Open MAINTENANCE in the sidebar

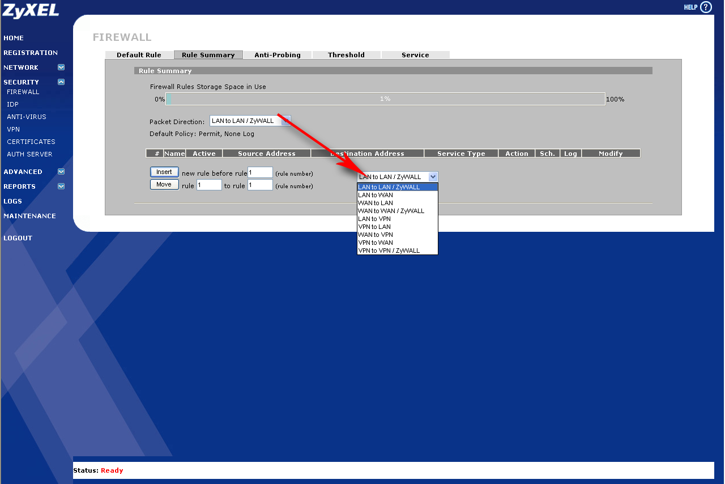[30, 216]
